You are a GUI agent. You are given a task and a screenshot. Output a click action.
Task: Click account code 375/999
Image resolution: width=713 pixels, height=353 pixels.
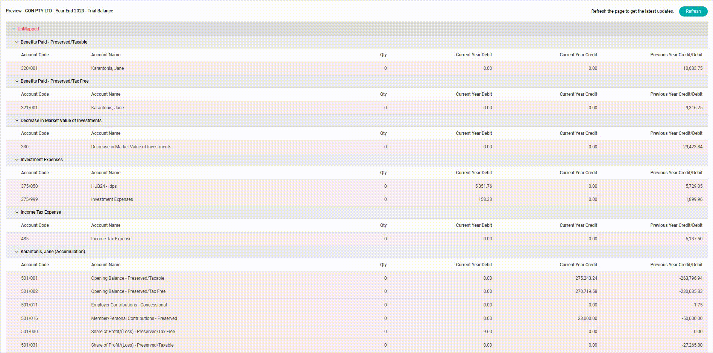click(29, 199)
